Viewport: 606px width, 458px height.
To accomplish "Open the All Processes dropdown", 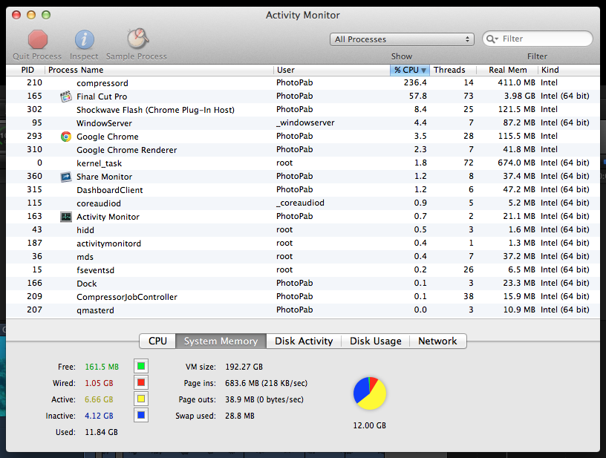I will pyautogui.click(x=402, y=39).
